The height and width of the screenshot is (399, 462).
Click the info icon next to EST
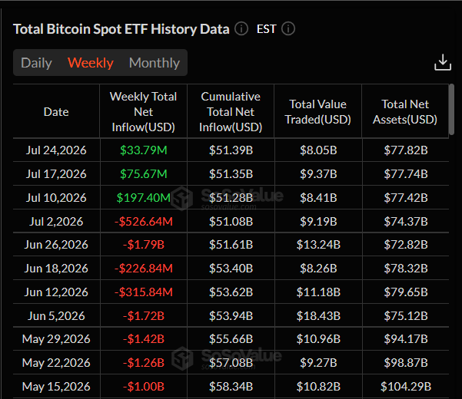pyautogui.click(x=288, y=29)
